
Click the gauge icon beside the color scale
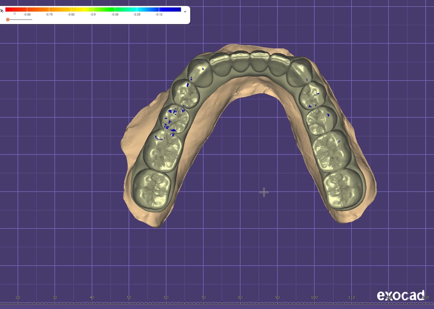tap(2, 11)
